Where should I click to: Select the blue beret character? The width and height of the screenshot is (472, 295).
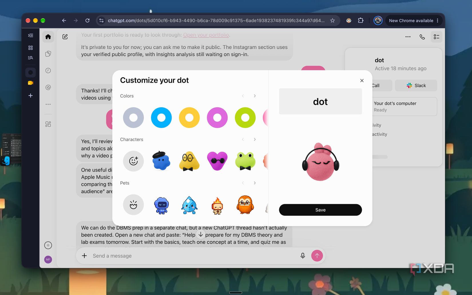pos(161,161)
